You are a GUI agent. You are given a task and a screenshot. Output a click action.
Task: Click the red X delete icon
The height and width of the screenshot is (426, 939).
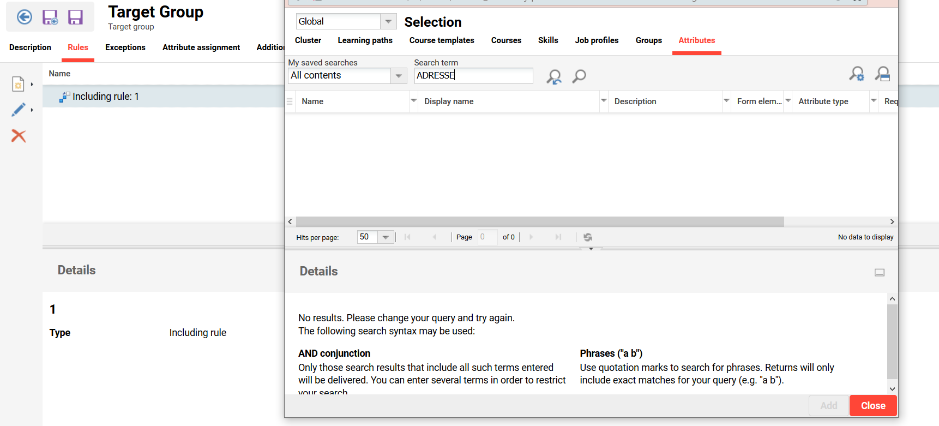click(x=19, y=136)
